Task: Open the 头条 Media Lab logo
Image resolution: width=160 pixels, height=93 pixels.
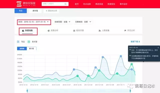Action: 26,4
